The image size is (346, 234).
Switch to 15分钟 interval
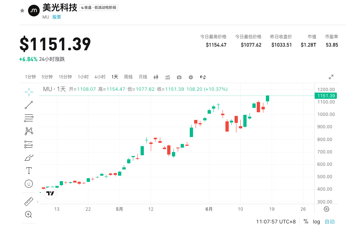(65, 77)
